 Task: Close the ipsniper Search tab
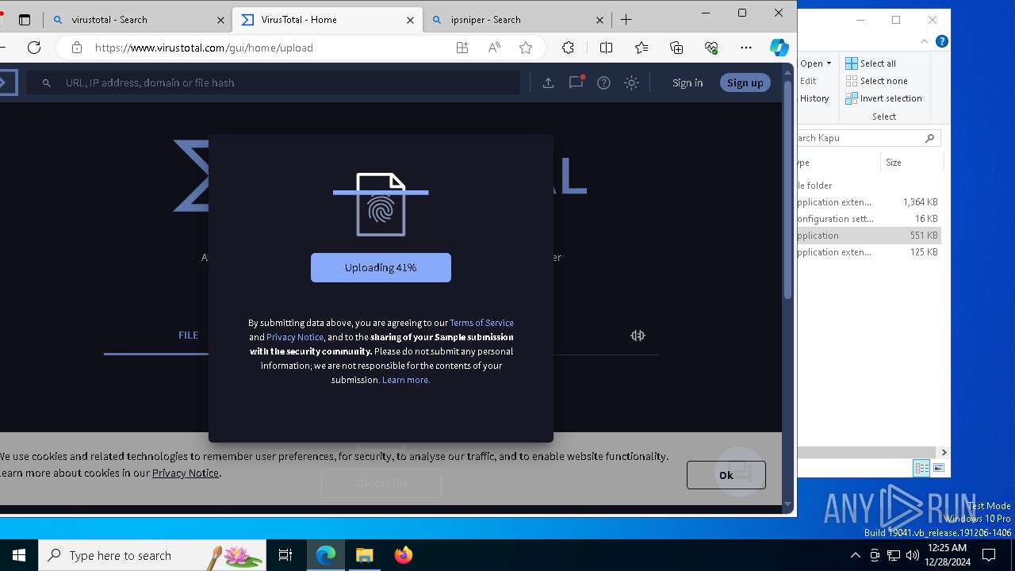(599, 20)
